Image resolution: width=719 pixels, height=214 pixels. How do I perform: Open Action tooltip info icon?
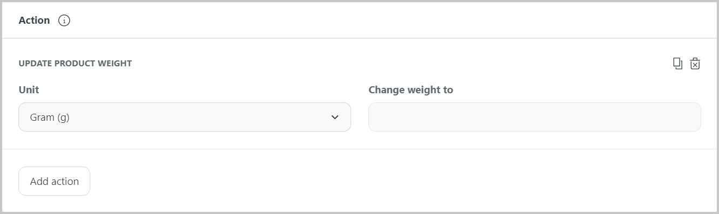click(64, 20)
